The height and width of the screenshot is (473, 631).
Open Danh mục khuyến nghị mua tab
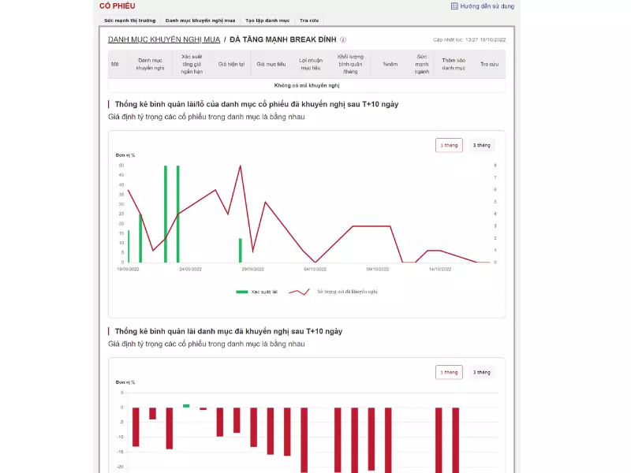[200, 20]
